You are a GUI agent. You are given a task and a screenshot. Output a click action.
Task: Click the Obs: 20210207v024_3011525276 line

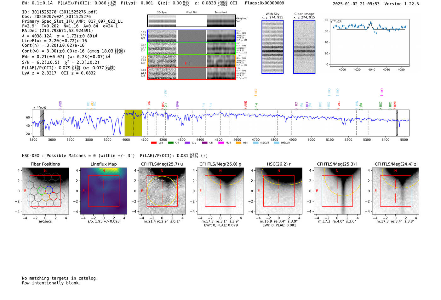tap(56, 17)
